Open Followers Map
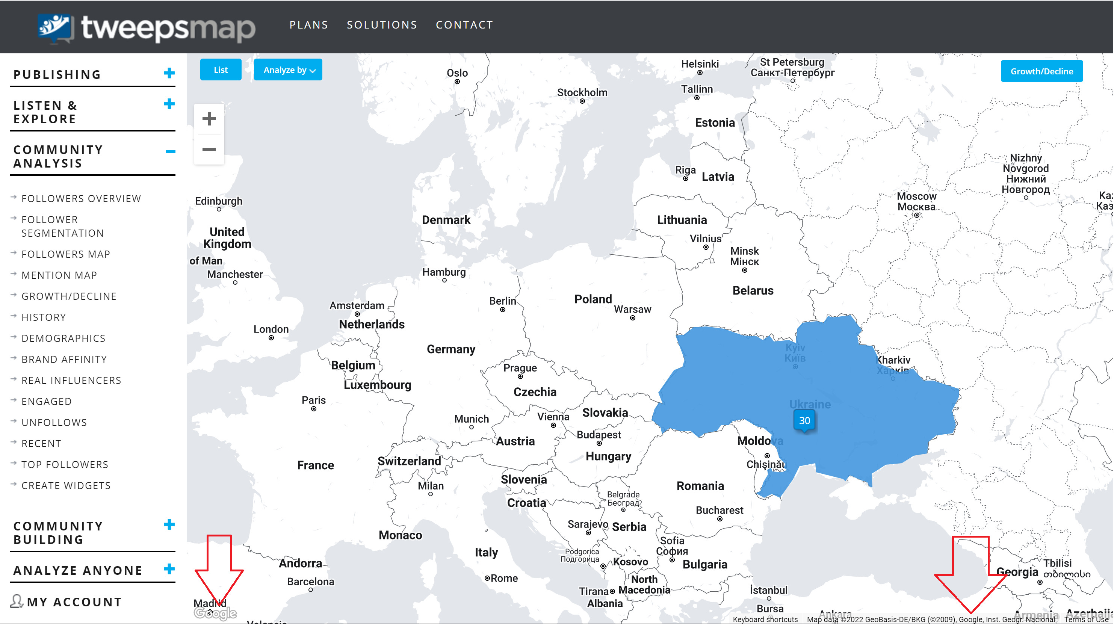1114x624 pixels. (66, 254)
